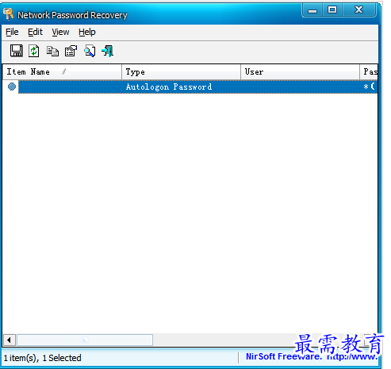The width and height of the screenshot is (391, 369).
Task: Click the partially visible Pas column header
Action: pyautogui.click(x=369, y=71)
